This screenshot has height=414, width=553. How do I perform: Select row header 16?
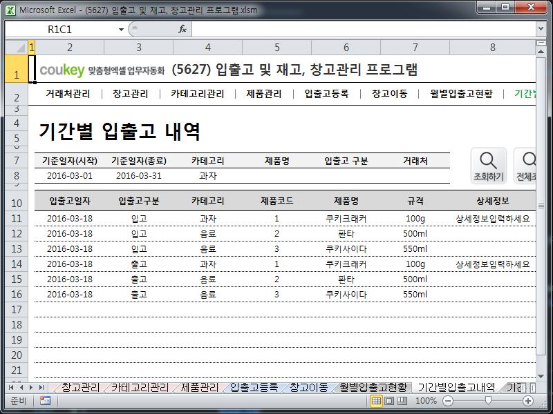point(17,295)
